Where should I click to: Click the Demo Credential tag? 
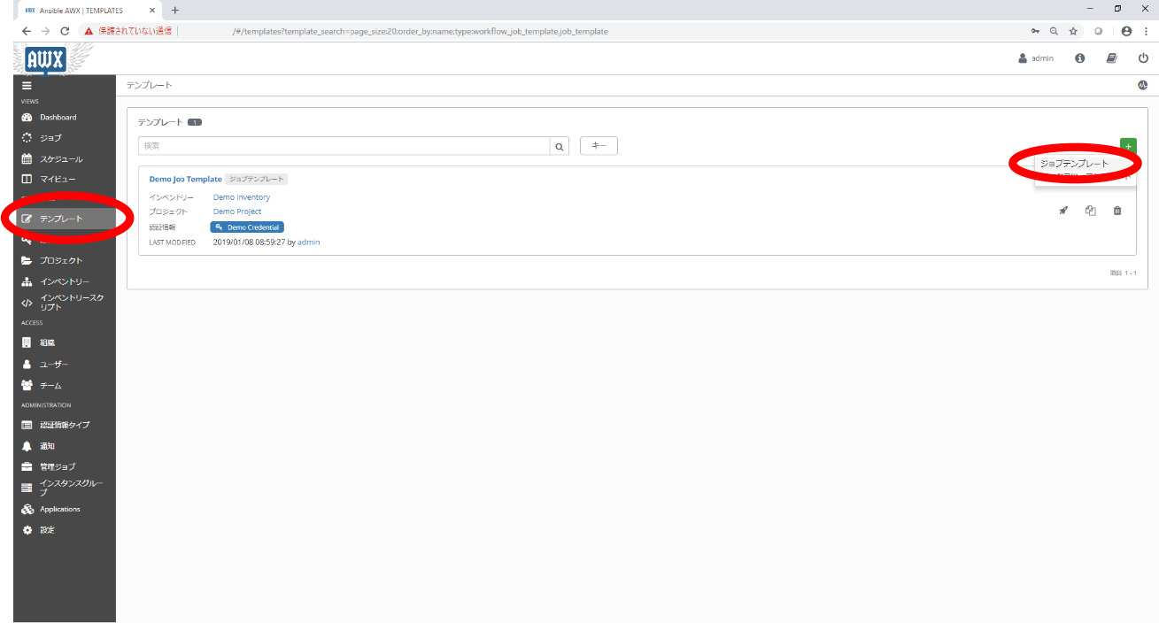247,227
